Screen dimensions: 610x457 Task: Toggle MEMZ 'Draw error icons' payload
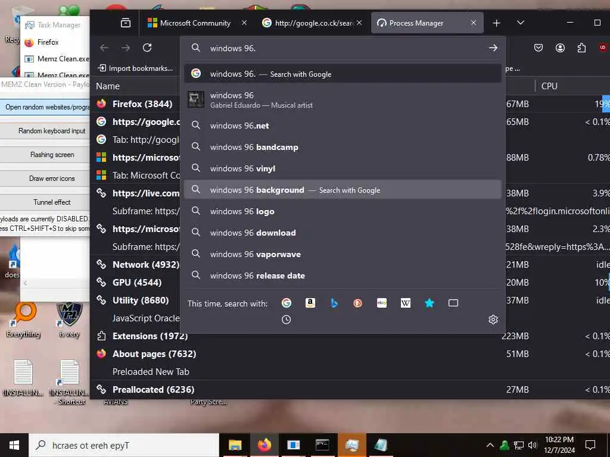coord(45,179)
